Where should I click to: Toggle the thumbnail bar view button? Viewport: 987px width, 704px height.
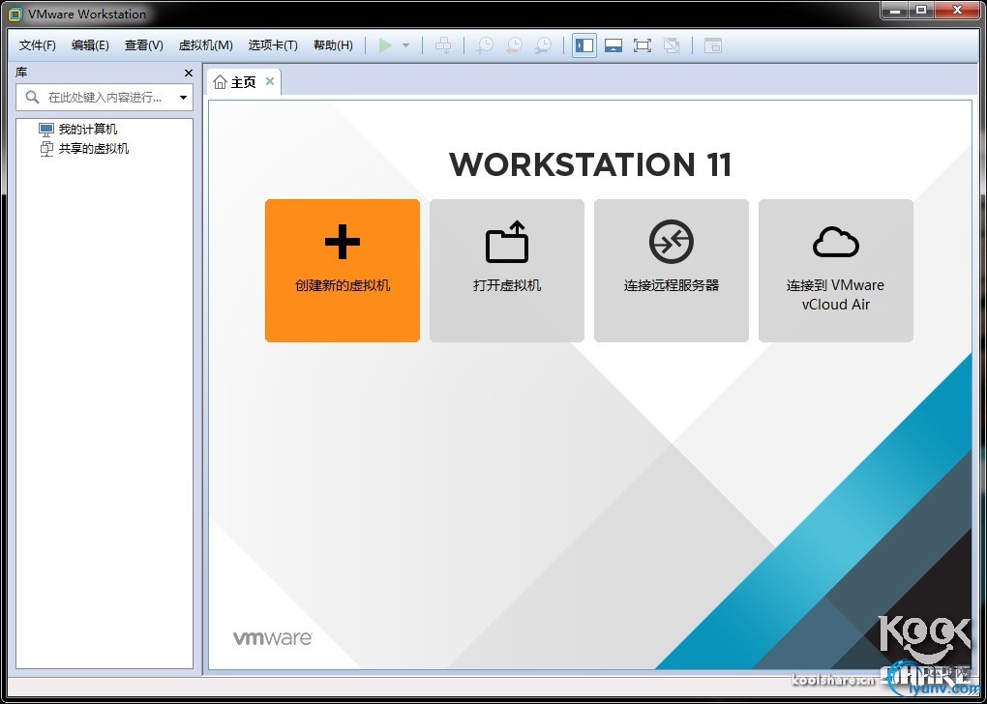point(613,45)
